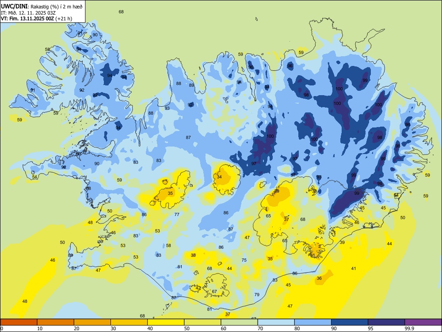Click the 0–10% dark orange legend swatch
The width and height of the screenshot is (442, 332).
(19, 322)
